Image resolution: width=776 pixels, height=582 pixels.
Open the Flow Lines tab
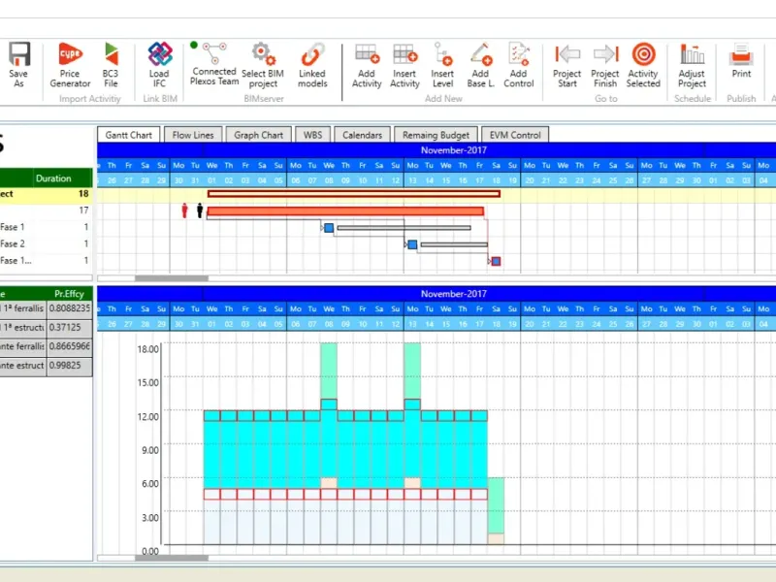coord(193,135)
